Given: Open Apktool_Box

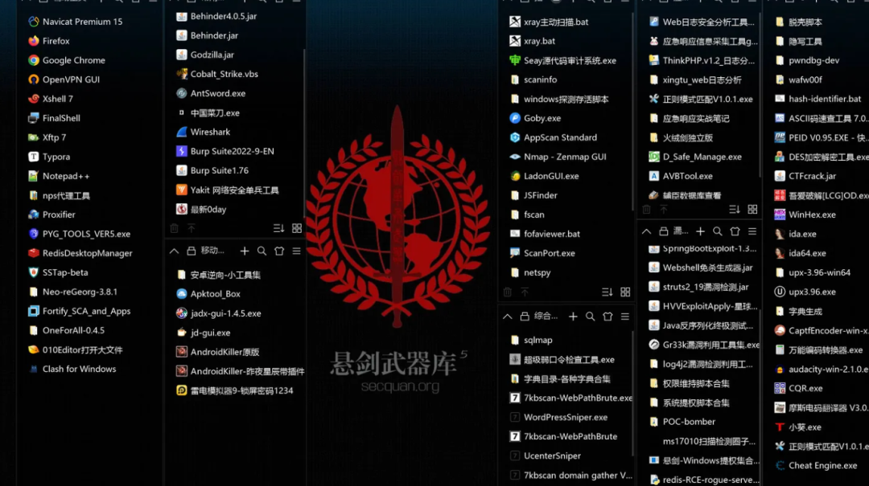Looking at the screenshot, I should click(208, 294).
